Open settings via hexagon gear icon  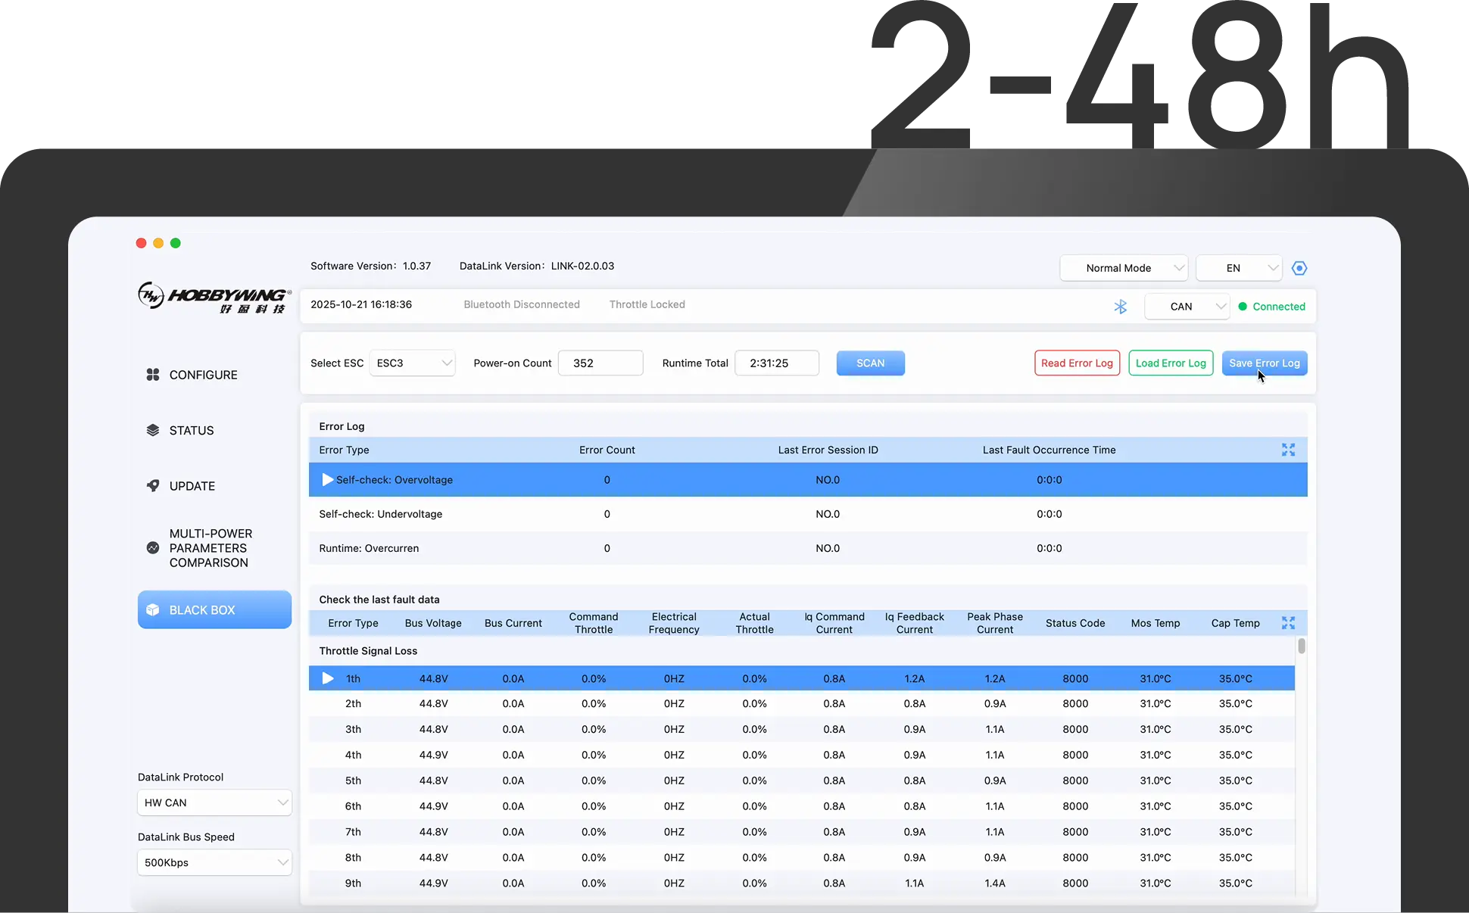coord(1299,268)
